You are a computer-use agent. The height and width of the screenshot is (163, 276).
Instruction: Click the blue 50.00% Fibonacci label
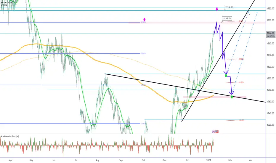143,53
